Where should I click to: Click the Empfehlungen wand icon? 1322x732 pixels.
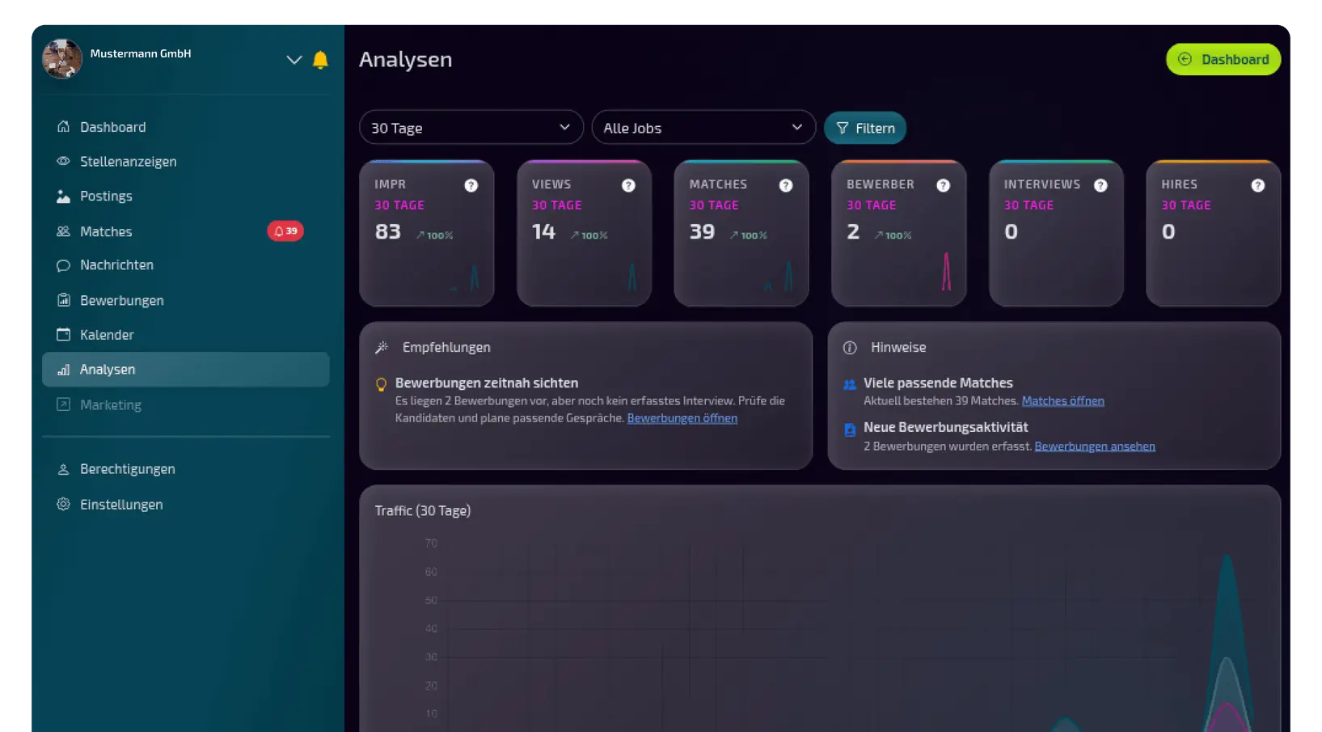382,348
